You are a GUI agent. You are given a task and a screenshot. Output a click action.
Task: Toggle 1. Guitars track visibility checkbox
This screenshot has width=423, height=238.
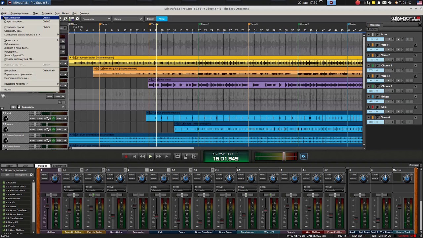click(4, 182)
